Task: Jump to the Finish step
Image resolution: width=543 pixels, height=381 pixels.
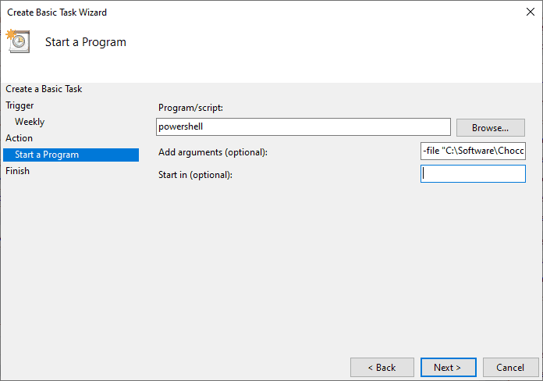Action: point(17,171)
